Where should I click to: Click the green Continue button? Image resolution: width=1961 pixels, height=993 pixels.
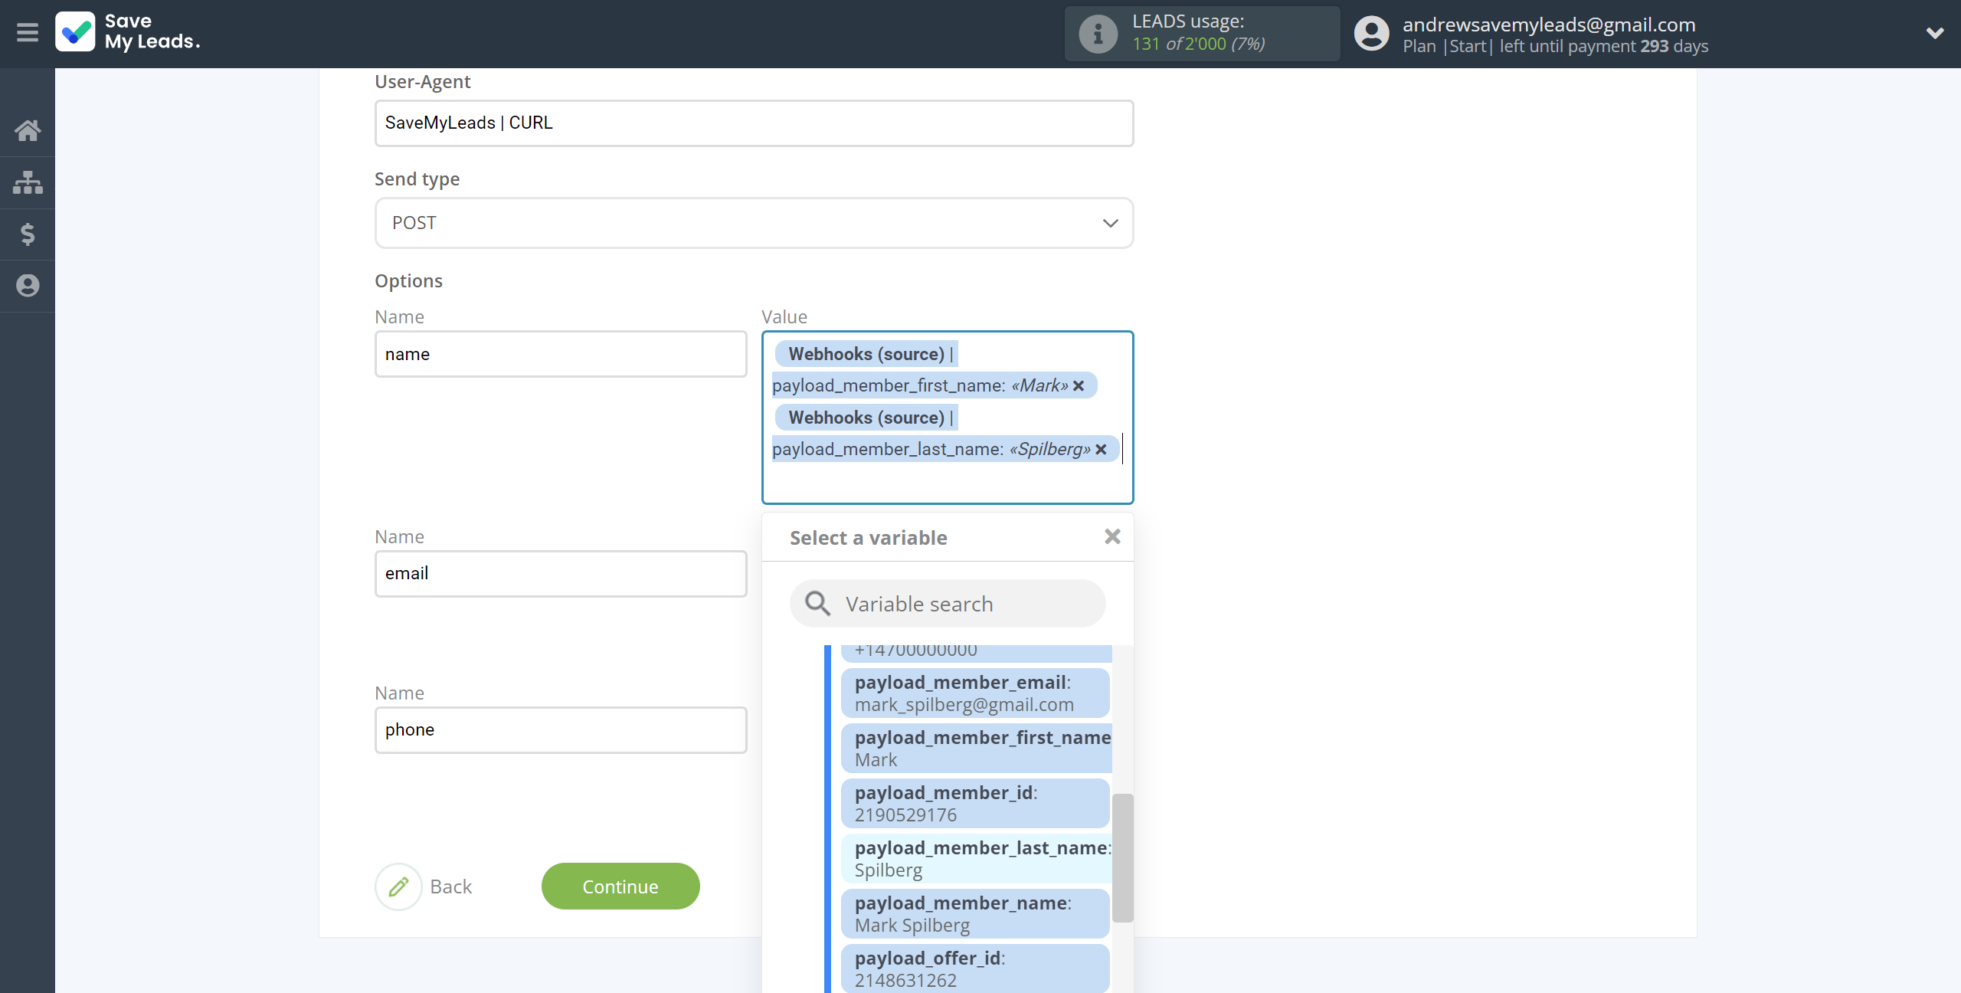point(620,886)
